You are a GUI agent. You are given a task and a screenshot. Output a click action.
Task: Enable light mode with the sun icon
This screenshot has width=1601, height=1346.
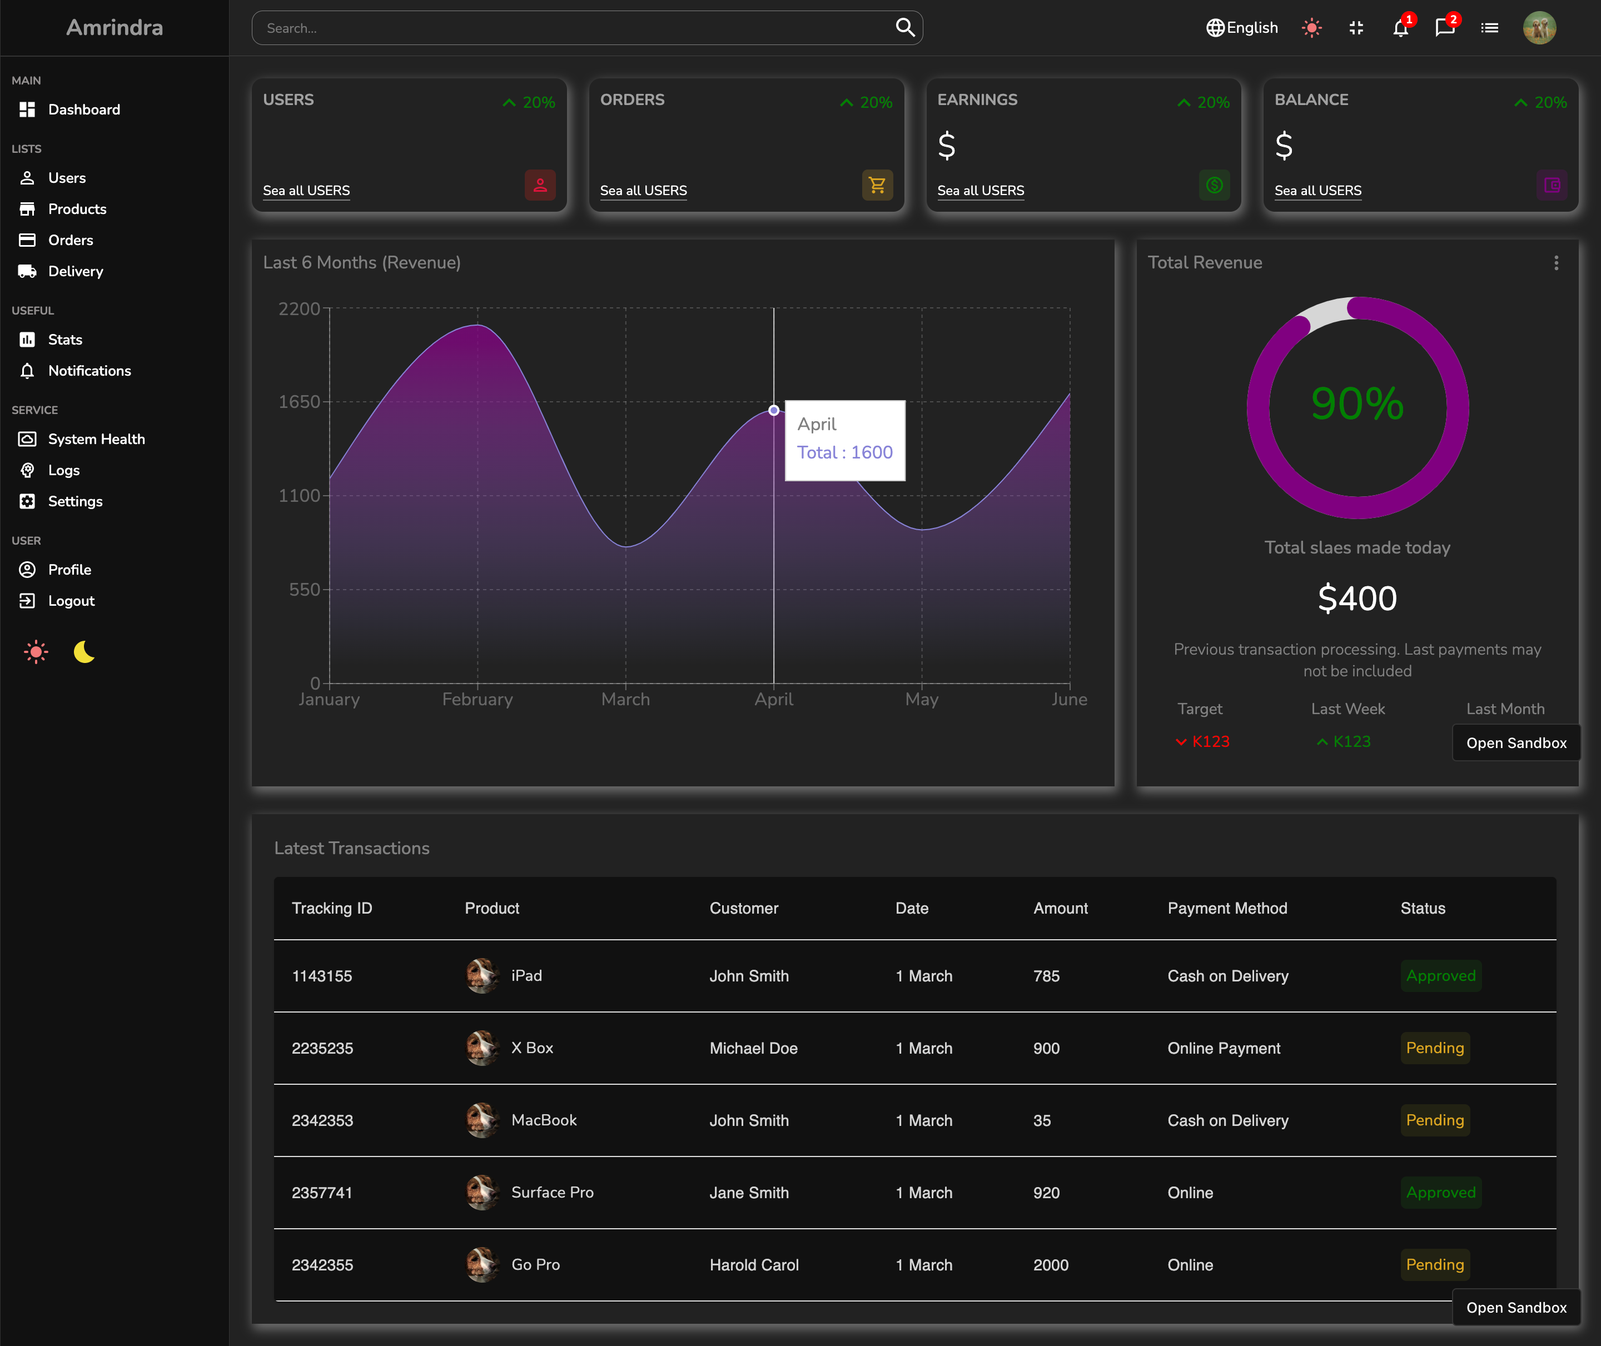click(x=36, y=651)
